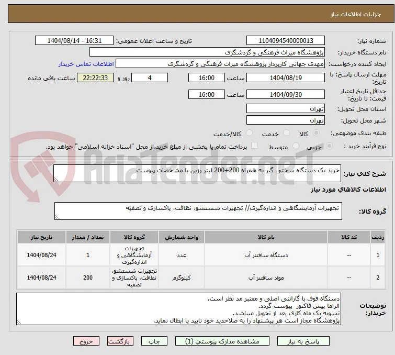Click the شماره نیاز number field
395x355 pixels.
click(286, 41)
